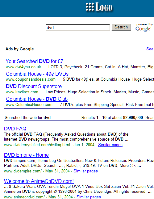This screenshot has height=199, width=154.
Task: Click the www.animeondvd.com/ URL text
Action: [x=24, y=197]
